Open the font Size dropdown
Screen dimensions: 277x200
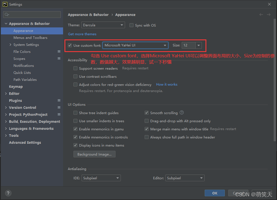tap(199, 45)
